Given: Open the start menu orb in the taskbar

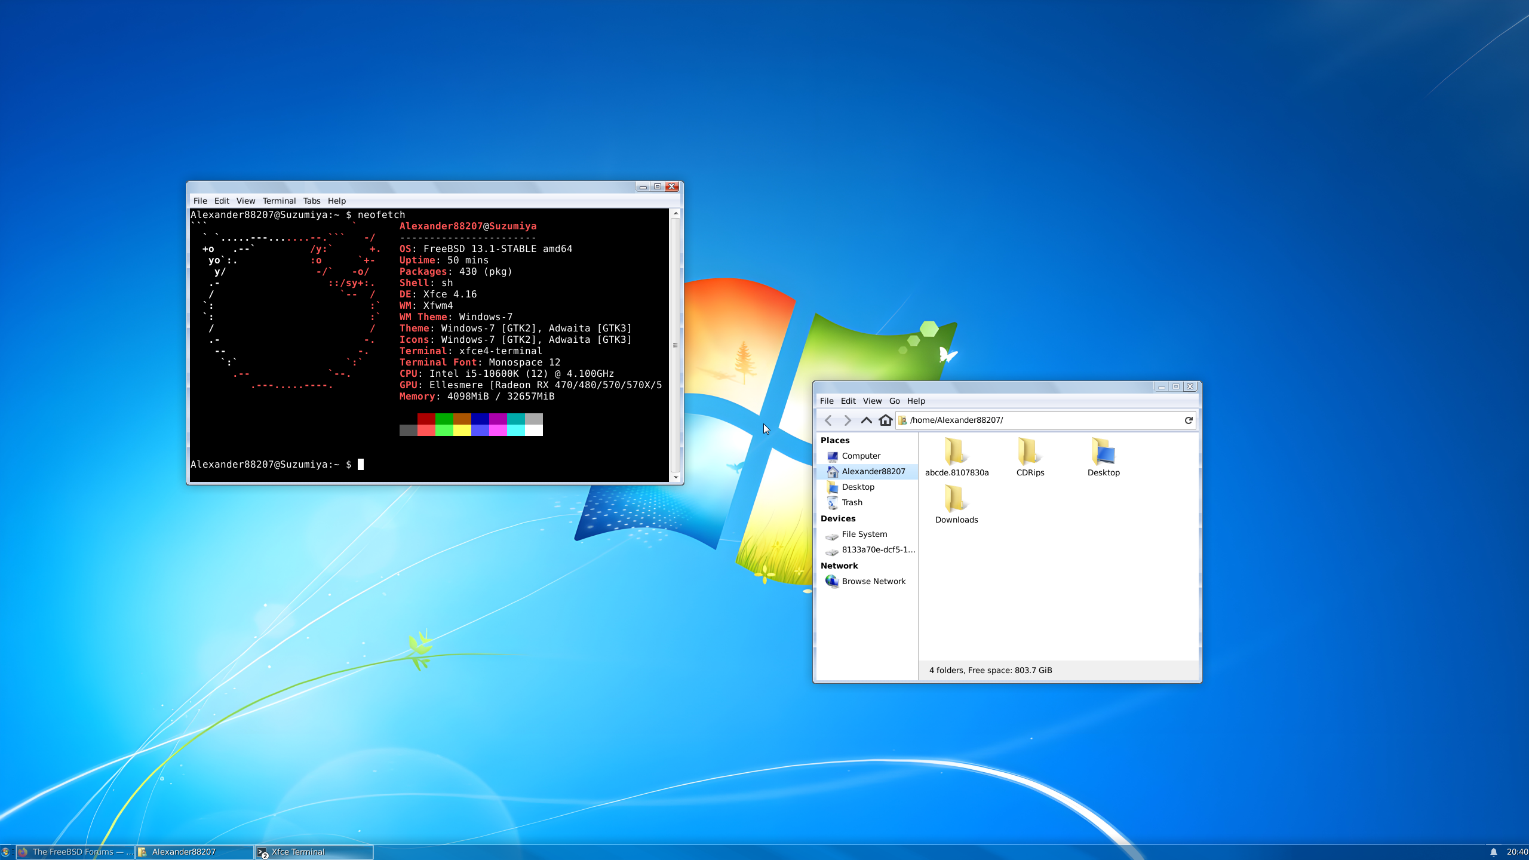Looking at the screenshot, I should point(6,852).
